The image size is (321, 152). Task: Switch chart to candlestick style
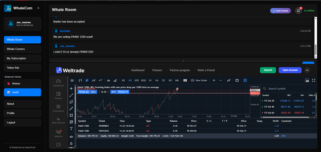(x=87, y=80)
